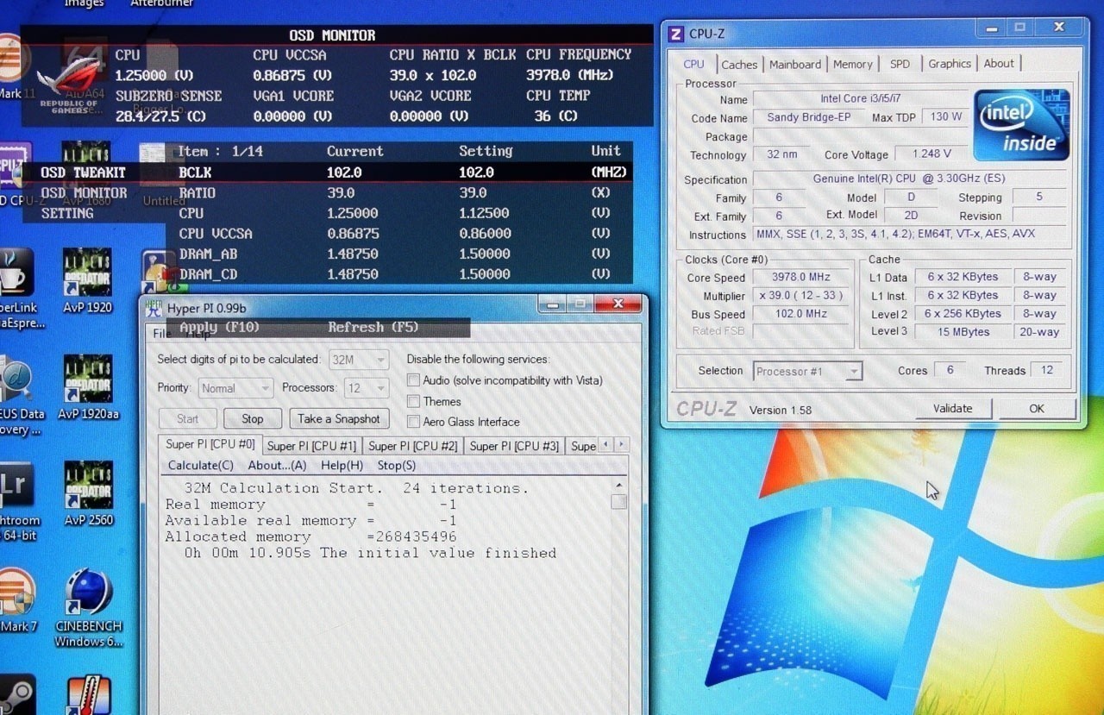
Task: Open the Processors count dropdown
Action: coord(367,388)
